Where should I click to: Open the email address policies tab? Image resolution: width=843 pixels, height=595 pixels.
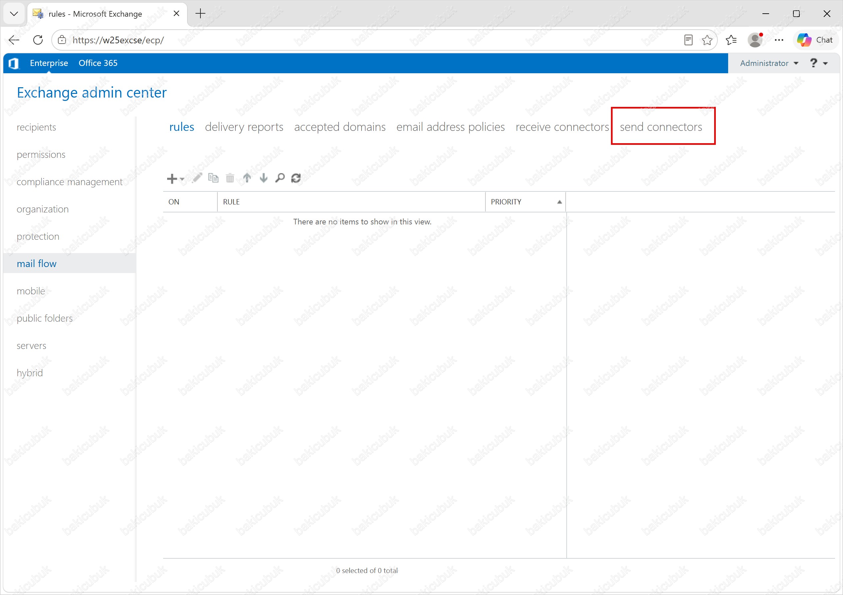click(x=450, y=127)
